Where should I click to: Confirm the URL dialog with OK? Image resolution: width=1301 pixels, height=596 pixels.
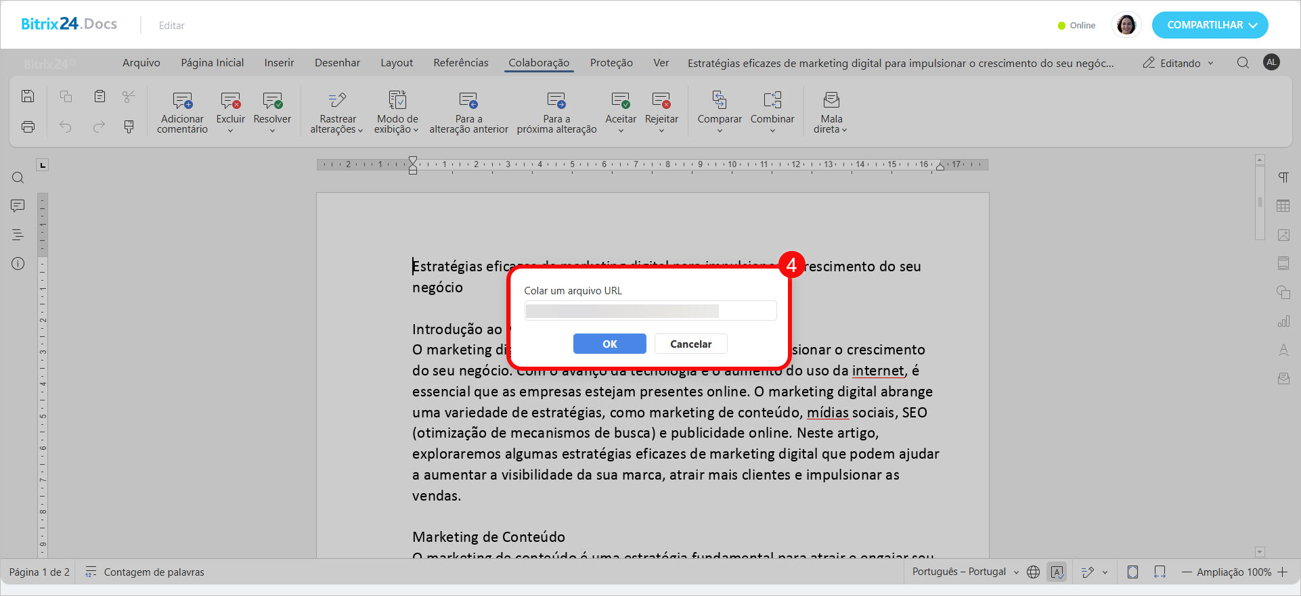pyautogui.click(x=609, y=344)
